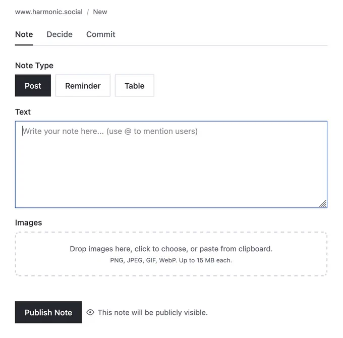Click the Images section label
Screen dimensions: 343x338
click(28, 222)
